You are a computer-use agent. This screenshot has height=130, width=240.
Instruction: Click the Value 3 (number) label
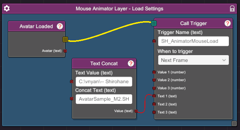pyautogui.click(x=171, y=88)
